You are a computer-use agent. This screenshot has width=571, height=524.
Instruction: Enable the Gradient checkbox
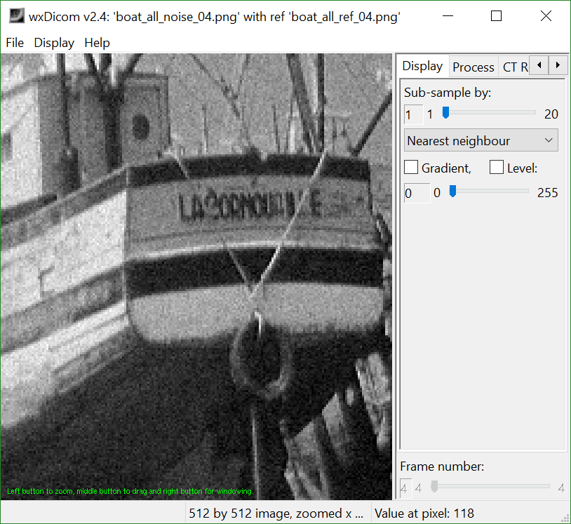[x=411, y=168]
